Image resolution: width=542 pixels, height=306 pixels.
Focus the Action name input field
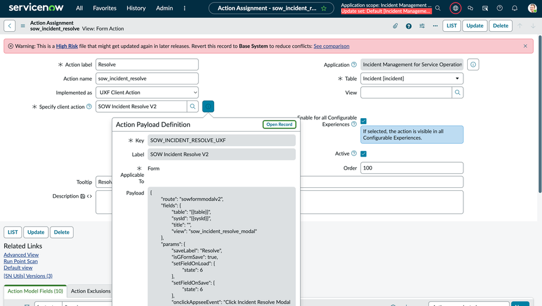(147, 78)
